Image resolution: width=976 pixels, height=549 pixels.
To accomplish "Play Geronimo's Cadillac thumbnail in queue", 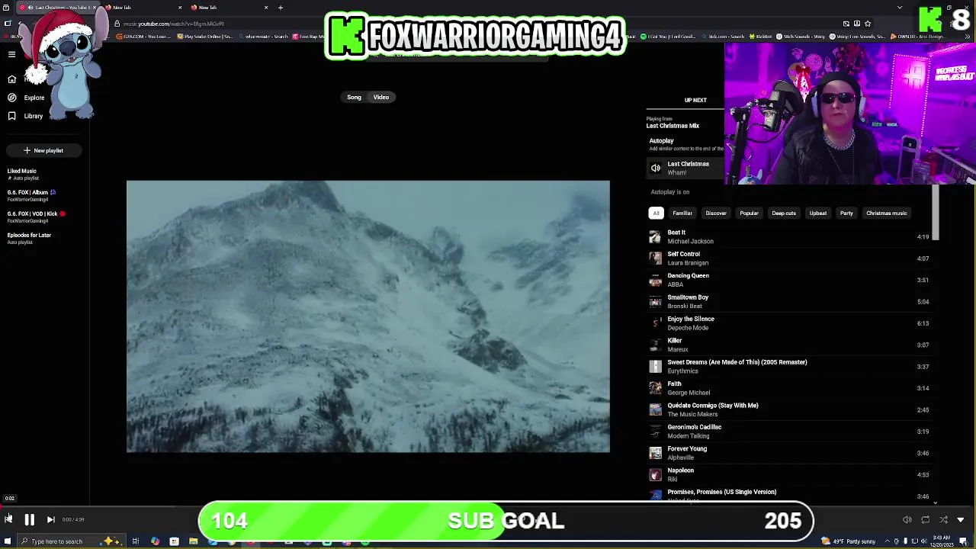I will point(655,432).
